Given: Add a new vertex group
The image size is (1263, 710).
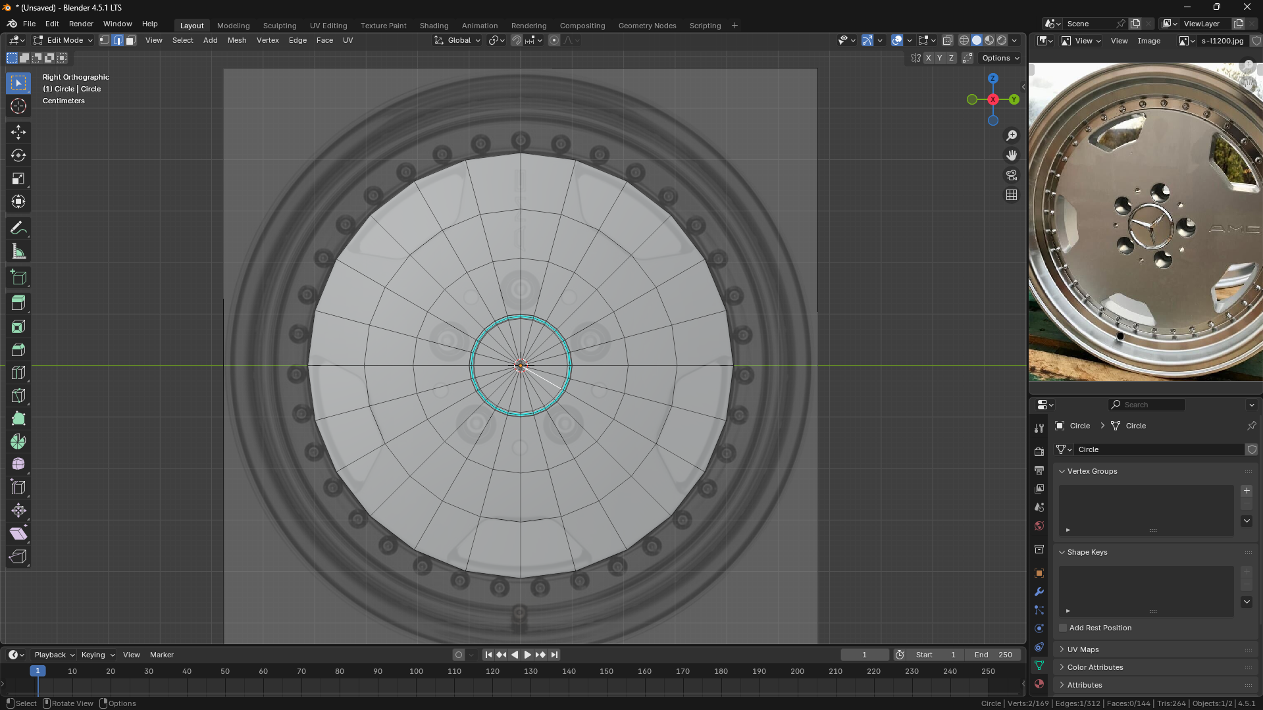Looking at the screenshot, I should coord(1247,491).
